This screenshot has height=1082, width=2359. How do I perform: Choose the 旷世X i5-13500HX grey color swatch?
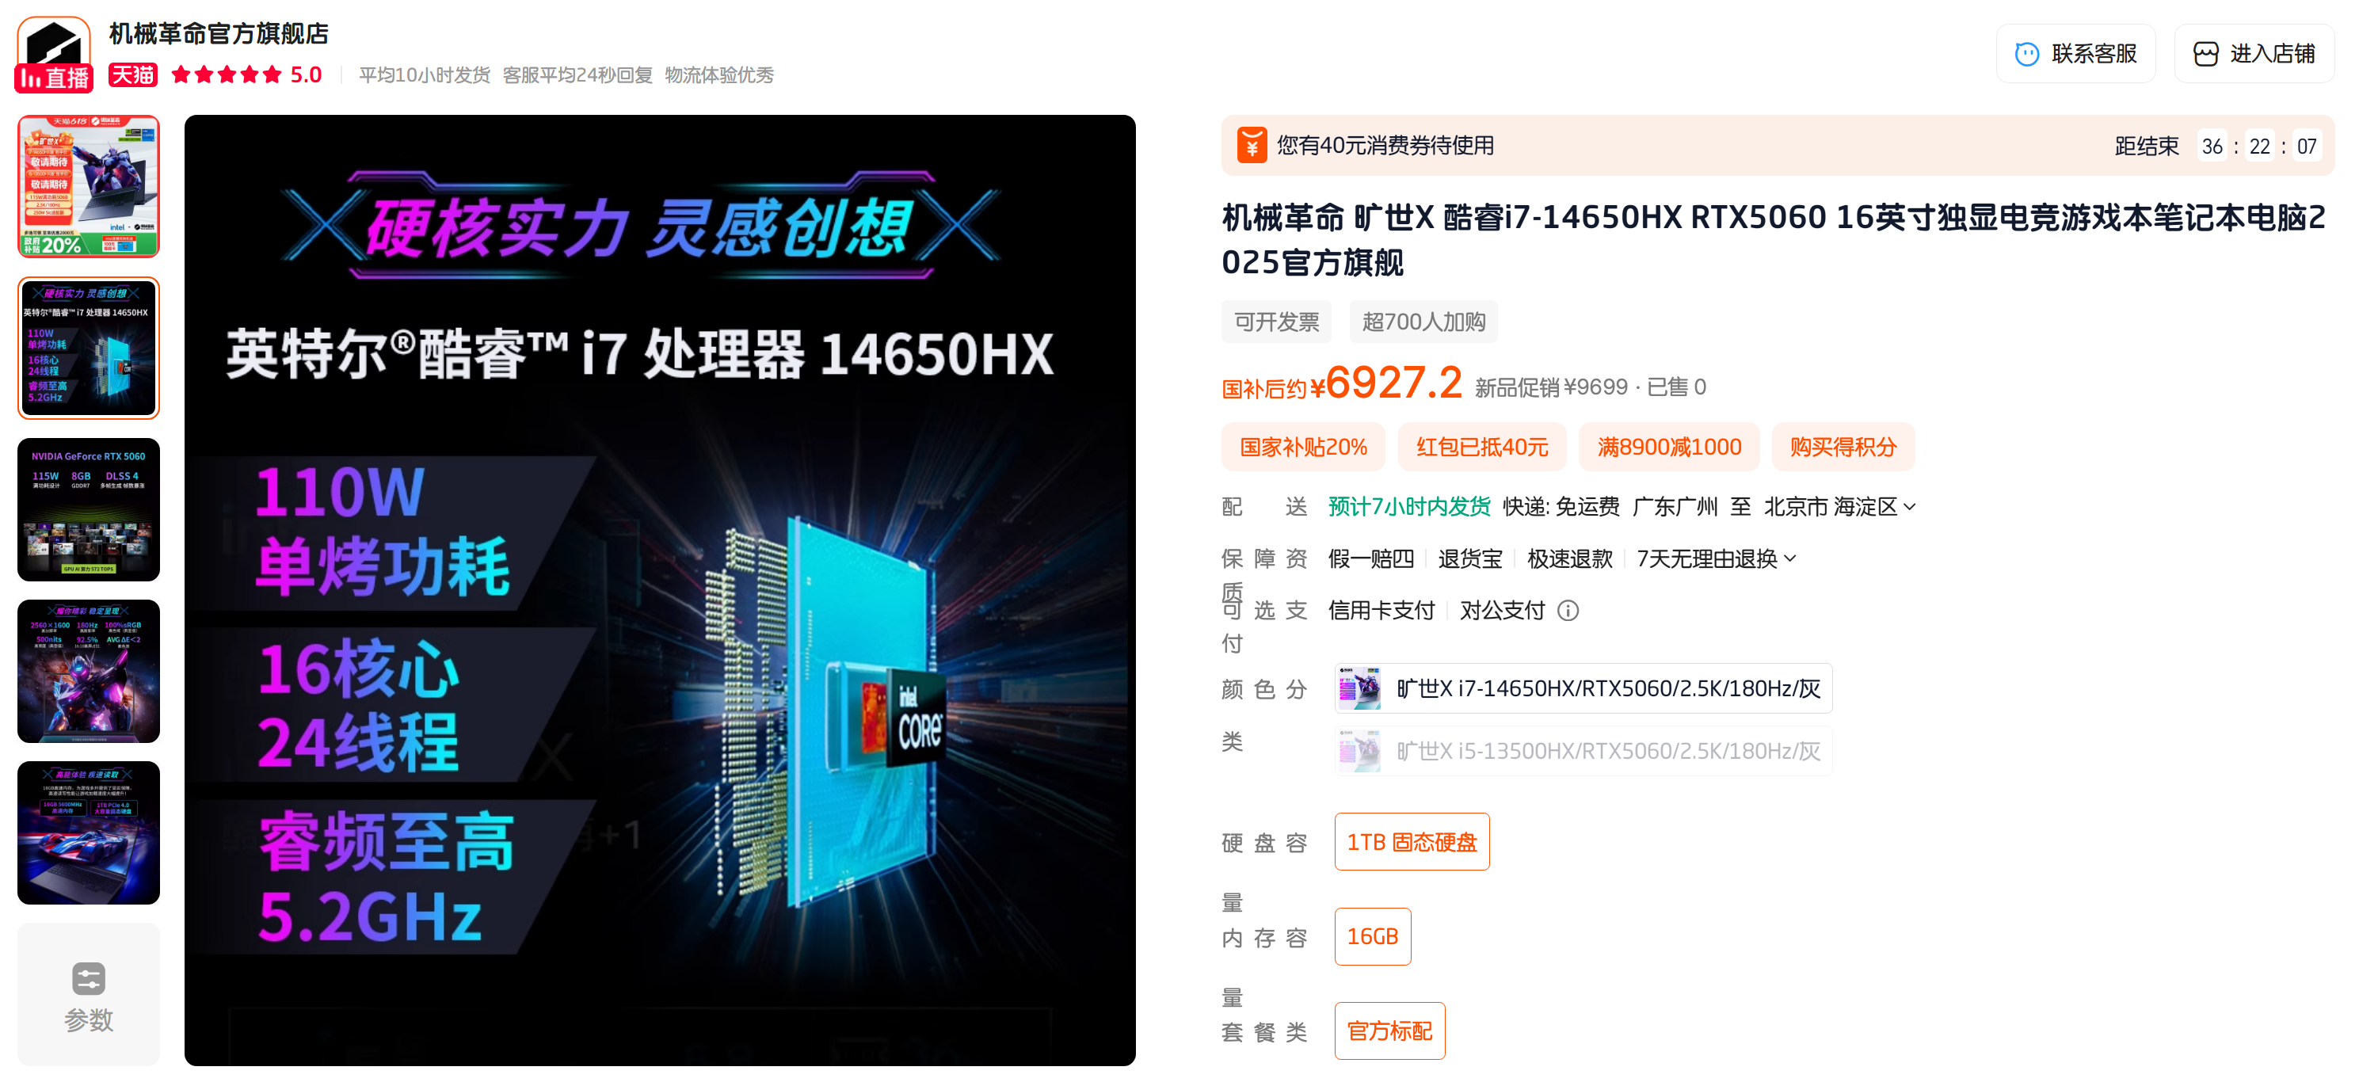pos(1583,751)
